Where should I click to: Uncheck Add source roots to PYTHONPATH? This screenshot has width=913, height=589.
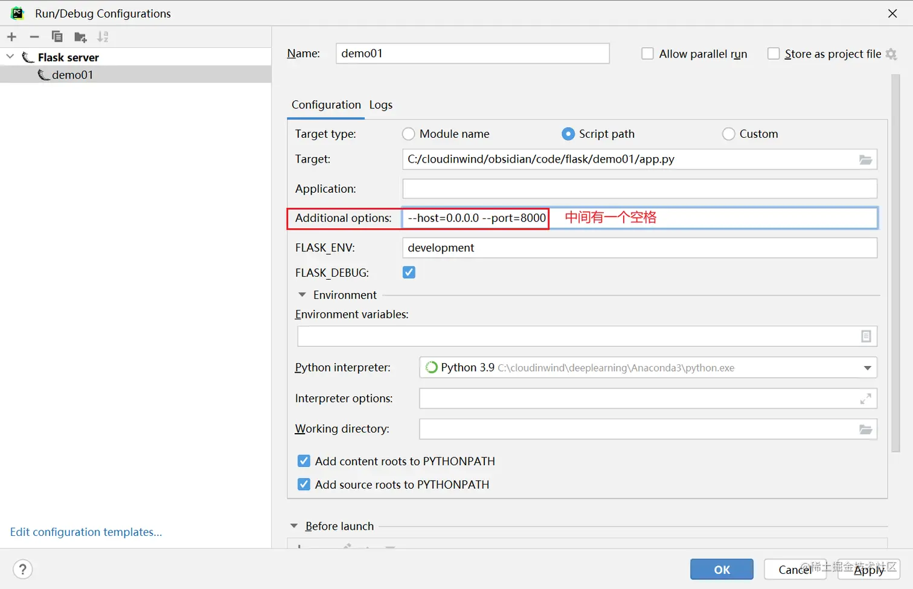point(304,484)
